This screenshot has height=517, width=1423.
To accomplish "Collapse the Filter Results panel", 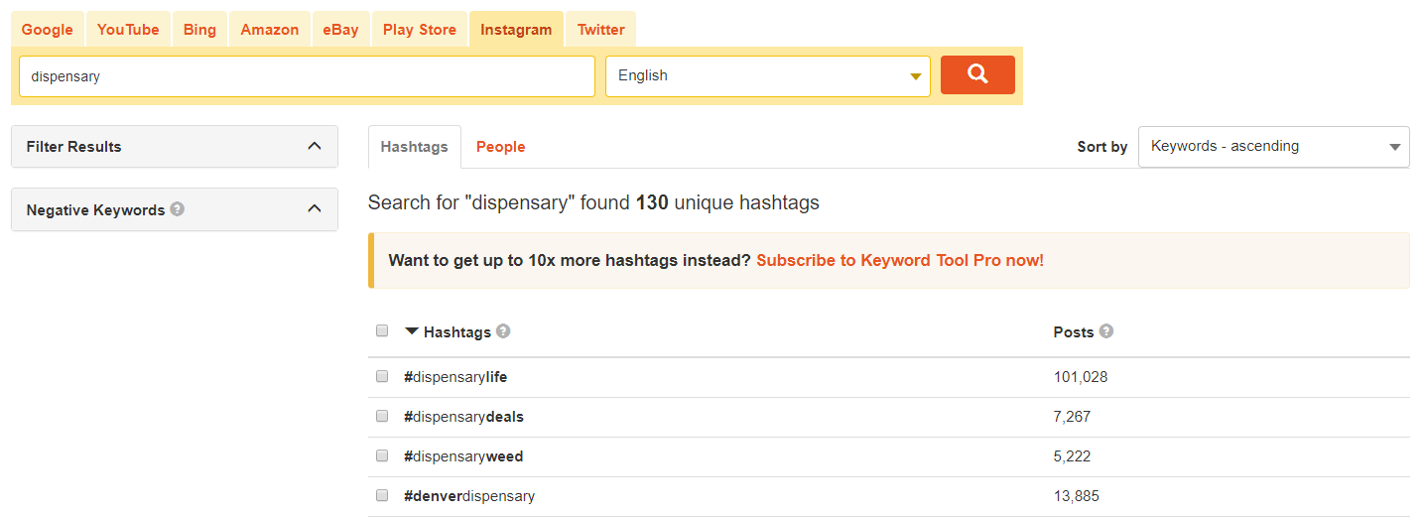I will (x=315, y=147).
